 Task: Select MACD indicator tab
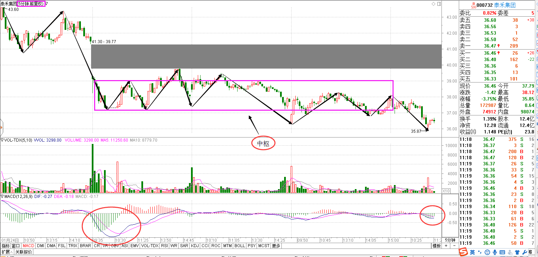[x=29, y=246]
